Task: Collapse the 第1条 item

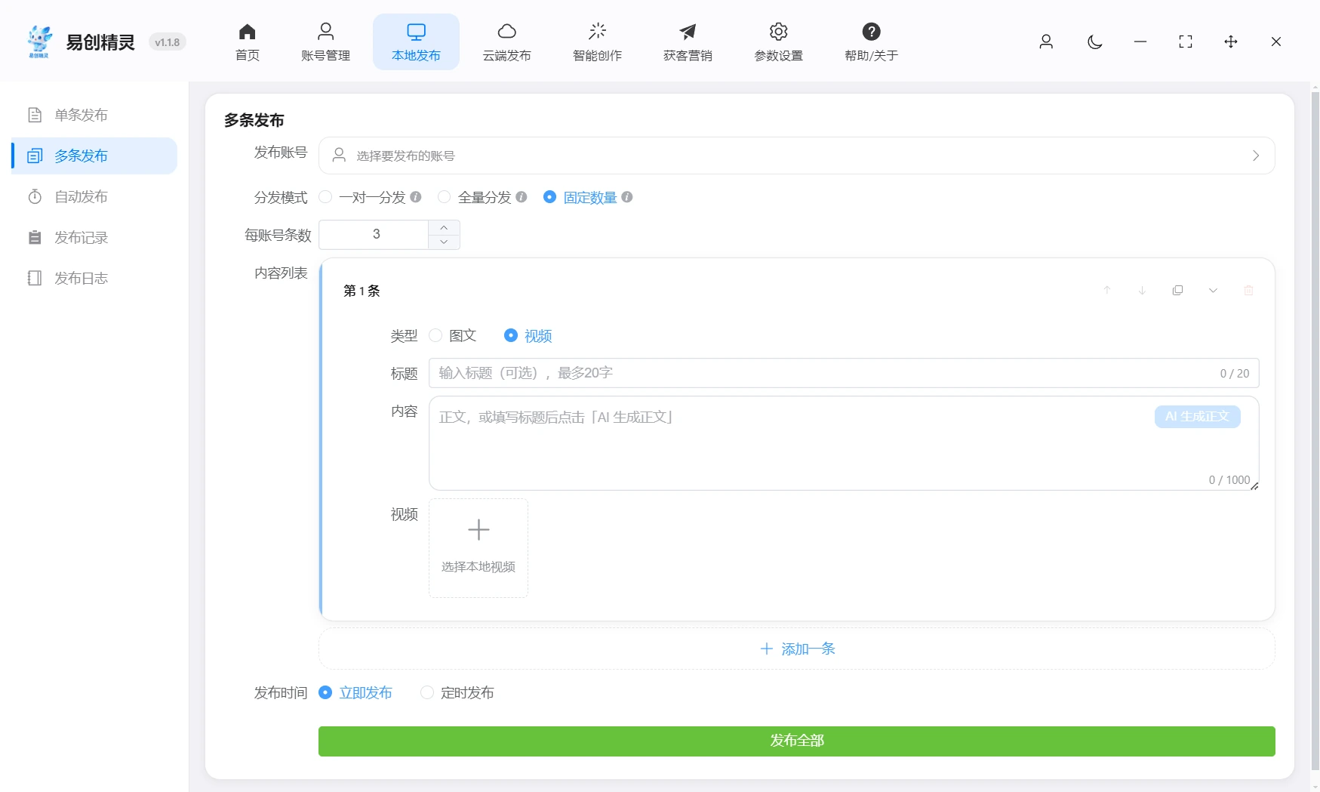Action: [1213, 290]
